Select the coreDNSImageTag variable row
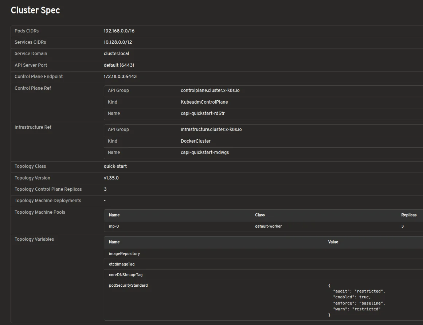423x325 pixels. pos(263,275)
